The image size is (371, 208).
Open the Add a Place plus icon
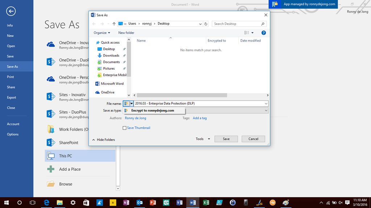click(51, 169)
